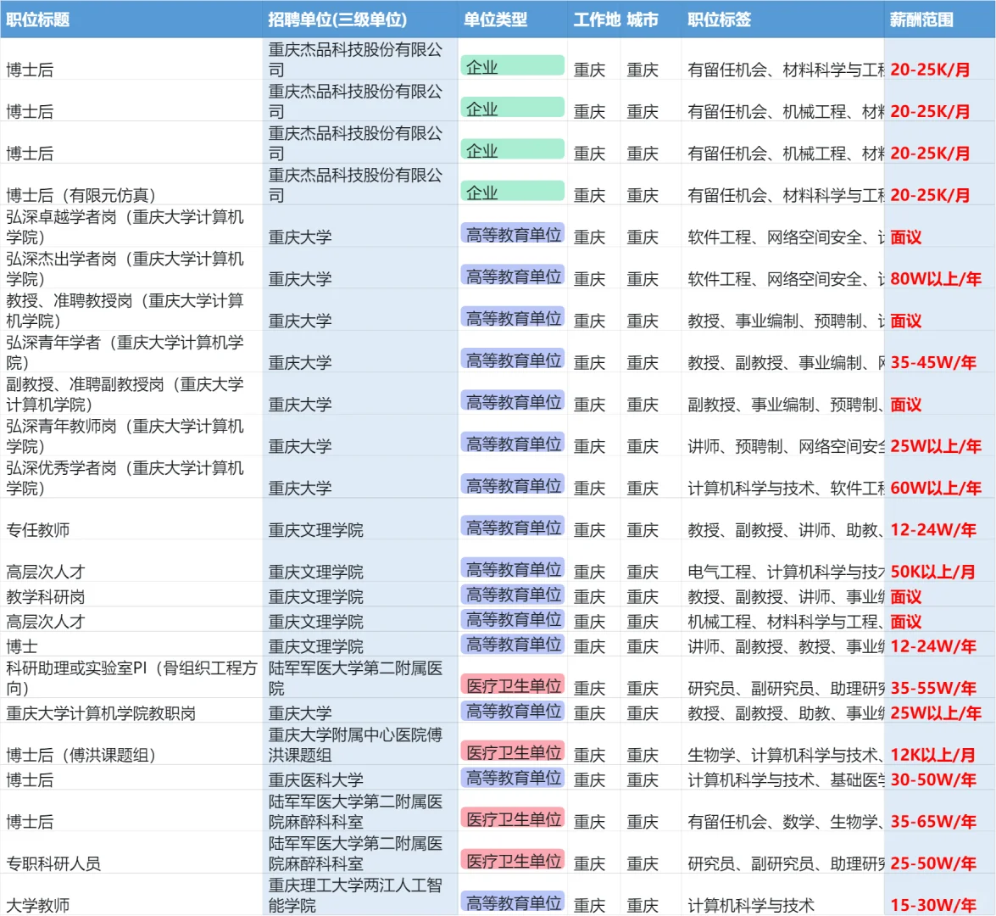This screenshot has width=996, height=916.
Task: Select the 博士 job title cell
Action: tap(131, 645)
